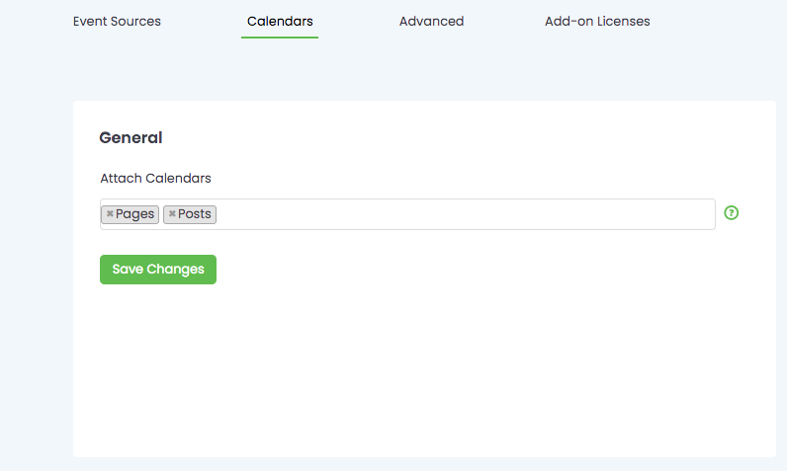Select the Calendars tab
Viewport: 787px width, 471px height.
click(280, 21)
